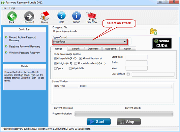
Task: Click the Stop button
Action: click(x=129, y=122)
